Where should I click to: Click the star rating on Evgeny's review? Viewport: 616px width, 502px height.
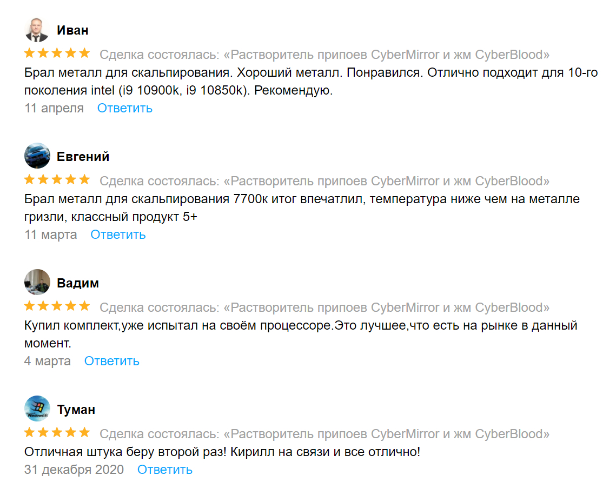(x=57, y=180)
